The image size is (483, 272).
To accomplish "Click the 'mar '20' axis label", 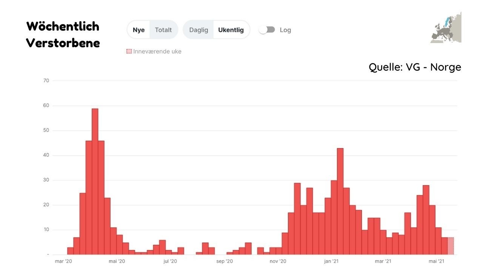I will tap(64, 261).
